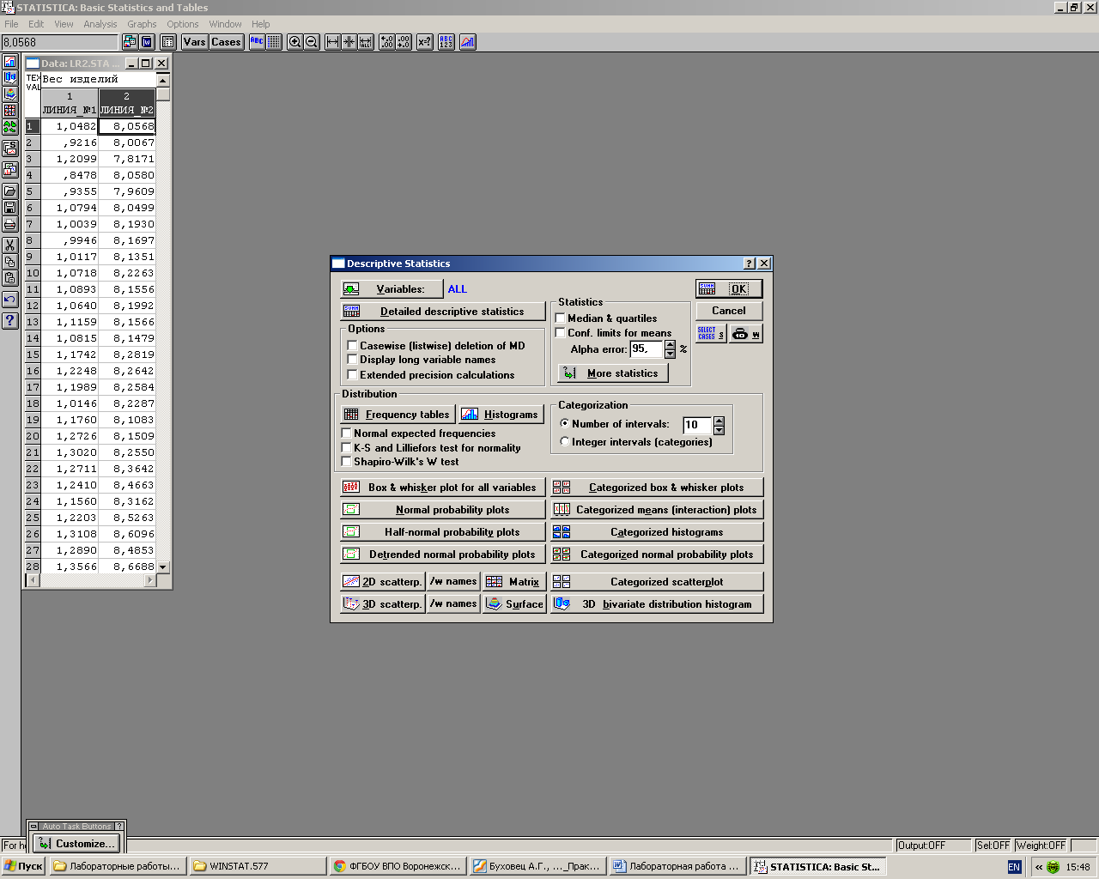1099x879 pixels.
Task: Click the x=? recalculate toolbar icon
Action: coord(425,42)
